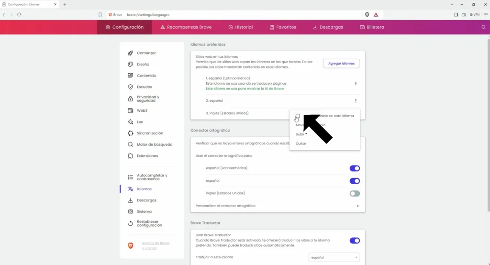Click the page vertical scrollbar
Screen dimensions: 490x265
[488, 124]
